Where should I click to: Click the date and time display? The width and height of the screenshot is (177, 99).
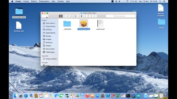pos(148,1)
